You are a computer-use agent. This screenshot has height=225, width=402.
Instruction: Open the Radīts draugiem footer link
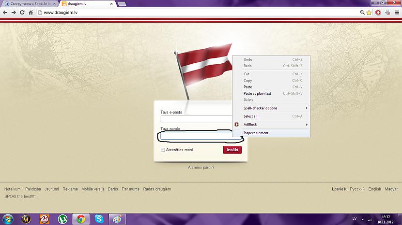(157, 189)
